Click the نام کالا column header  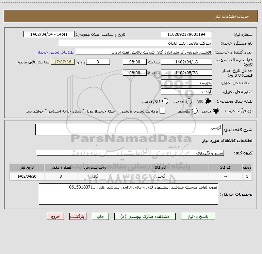(x=160, y=167)
